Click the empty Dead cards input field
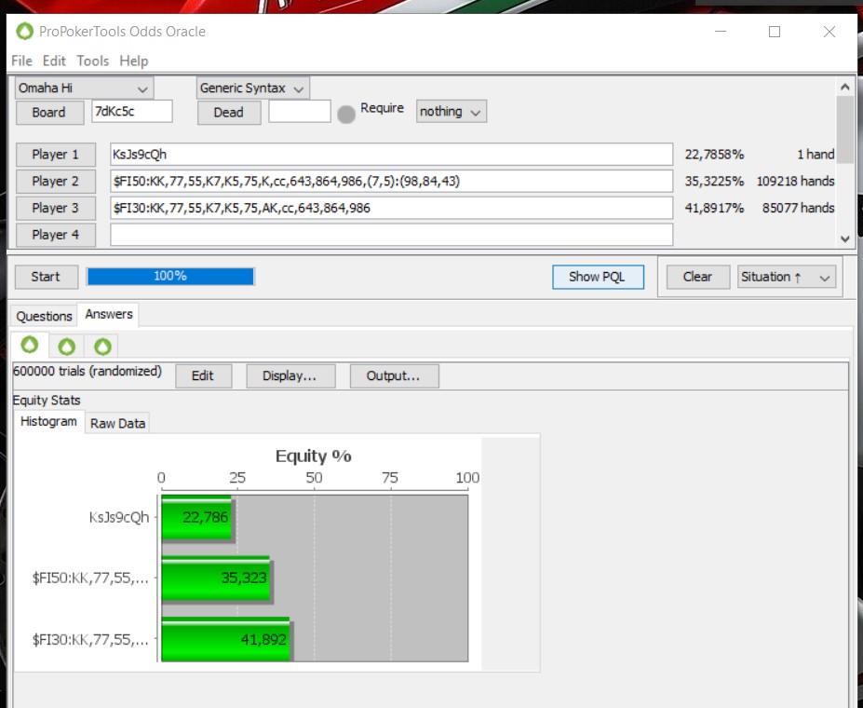This screenshot has height=708, width=863. point(300,111)
